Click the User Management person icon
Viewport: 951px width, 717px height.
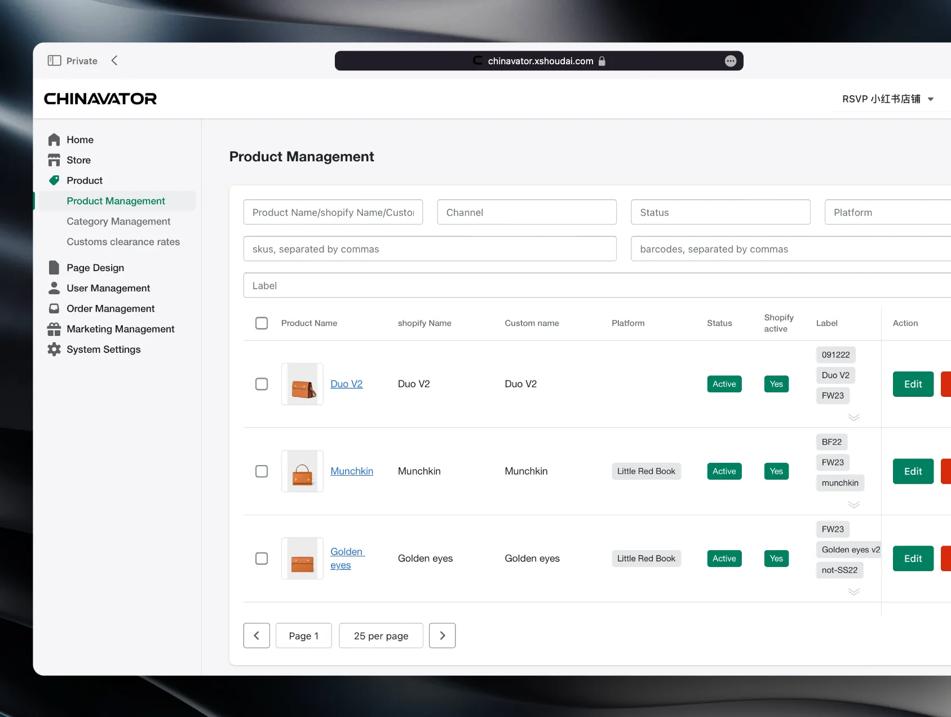[x=54, y=288]
